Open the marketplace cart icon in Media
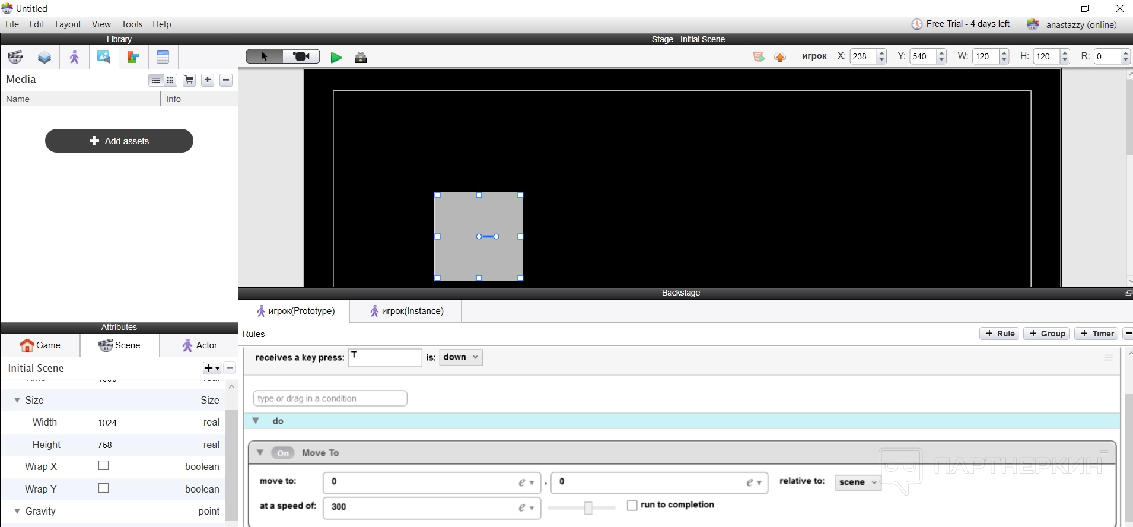 pyautogui.click(x=189, y=80)
